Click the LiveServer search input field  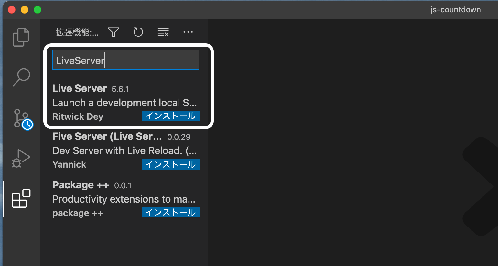[x=126, y=60]
